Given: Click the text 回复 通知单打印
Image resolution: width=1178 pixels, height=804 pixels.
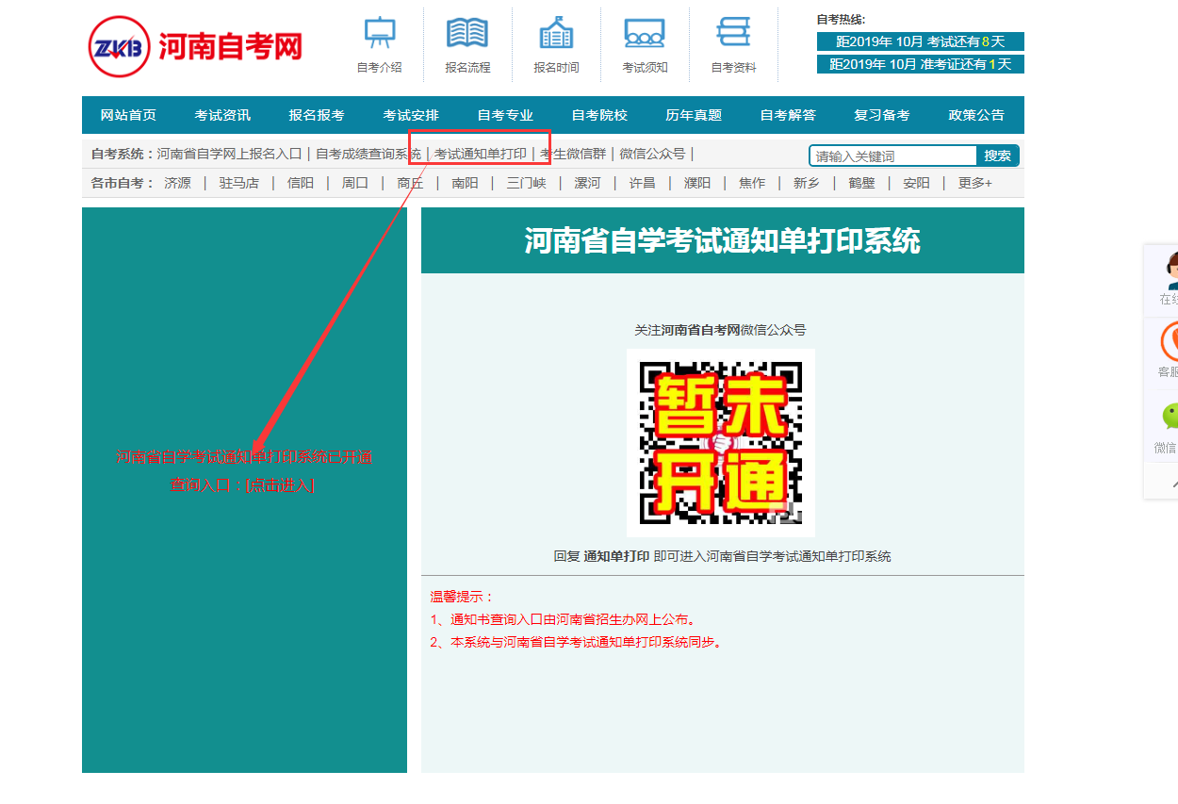Looking at the screenshot, I should (601, 556).
